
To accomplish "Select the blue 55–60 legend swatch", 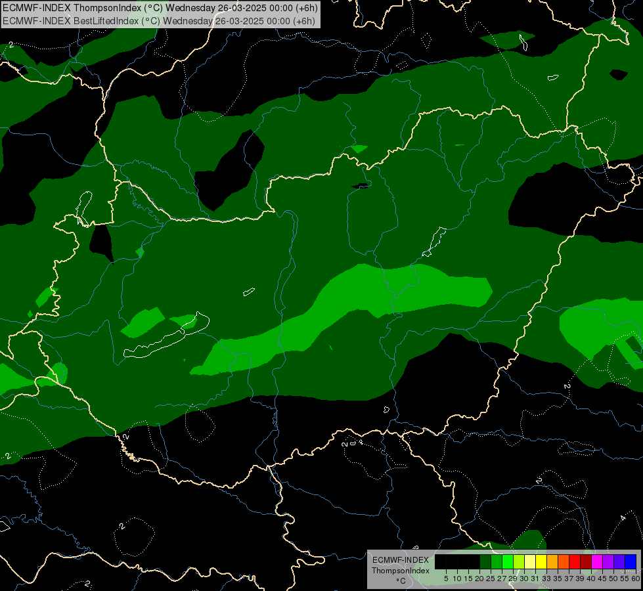I will (631, 561).
